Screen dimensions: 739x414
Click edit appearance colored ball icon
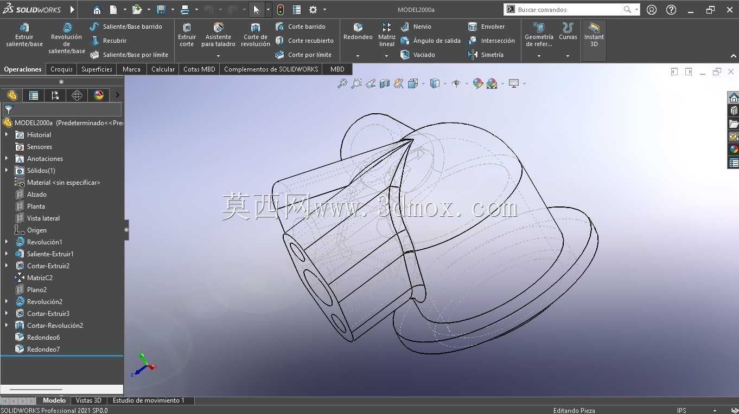pyautogui.click(x=477, y=83)
